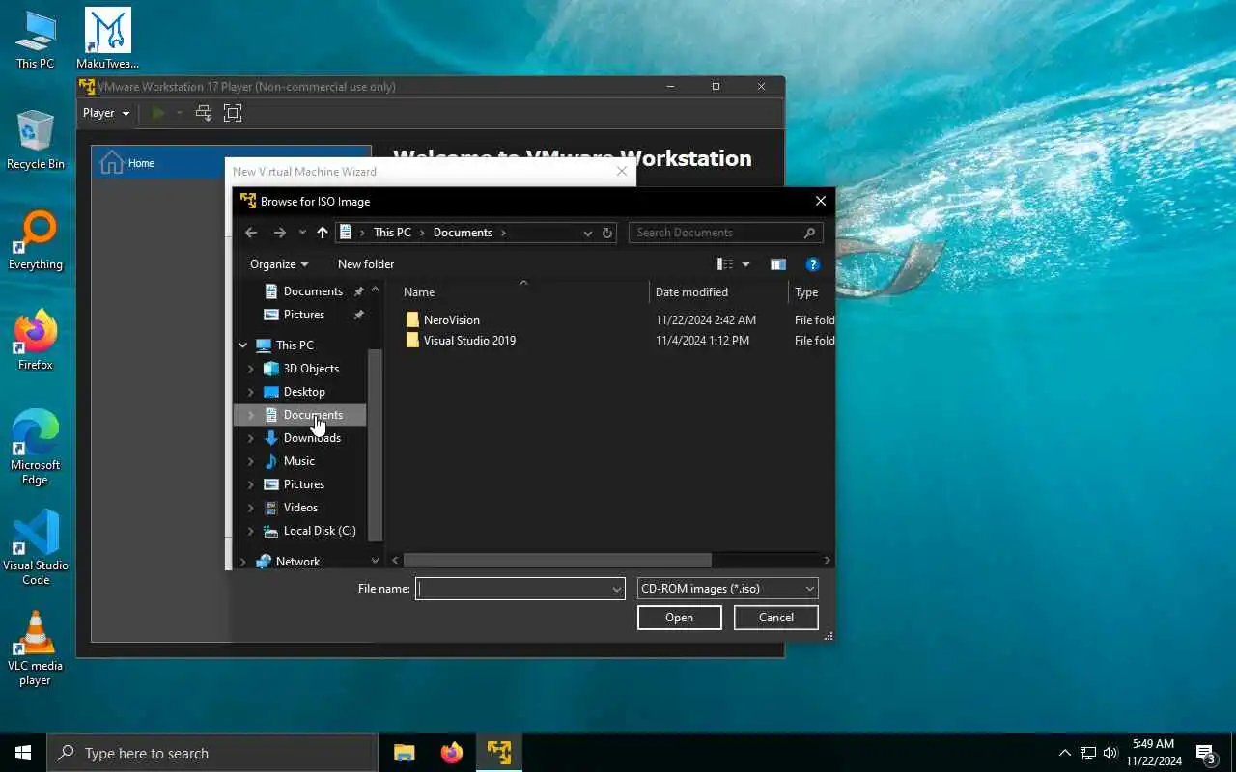Expand the 3D Objects tree node
Screen dimensions: 1236x772
click(251, 369)
